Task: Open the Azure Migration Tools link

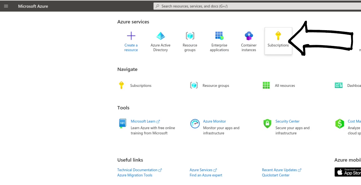Action: [x=135, y=175]
